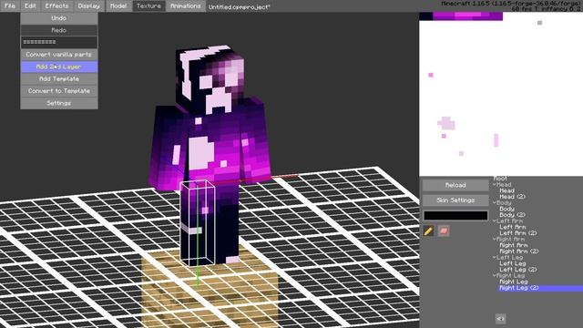Switch to the Model tab
The width and height of the screenshot is (583, 328).
[x=118, y=6]
